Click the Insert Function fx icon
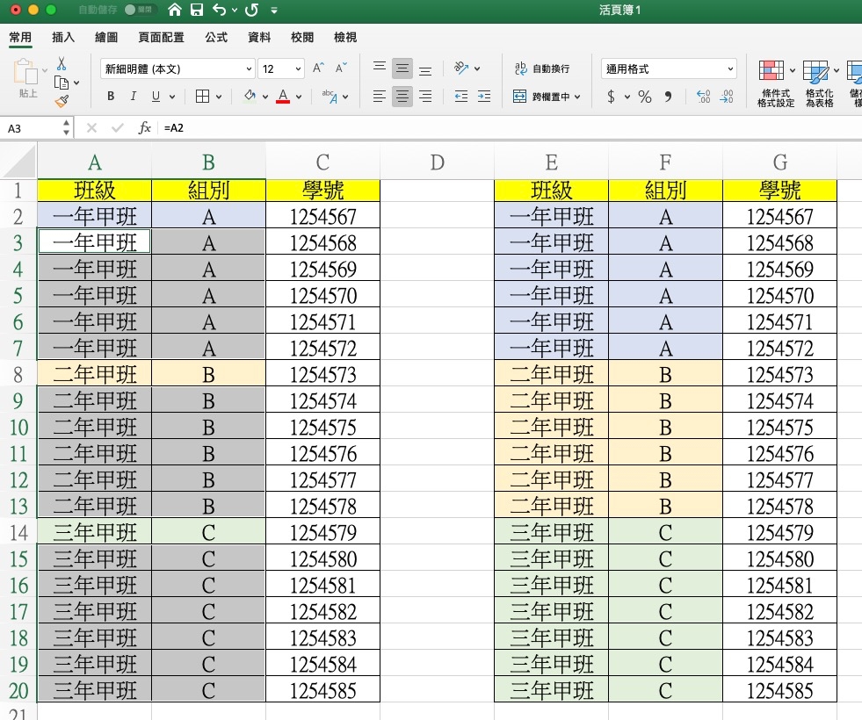The width and height of the screenshot is (862, 720). tap(145, 128)
